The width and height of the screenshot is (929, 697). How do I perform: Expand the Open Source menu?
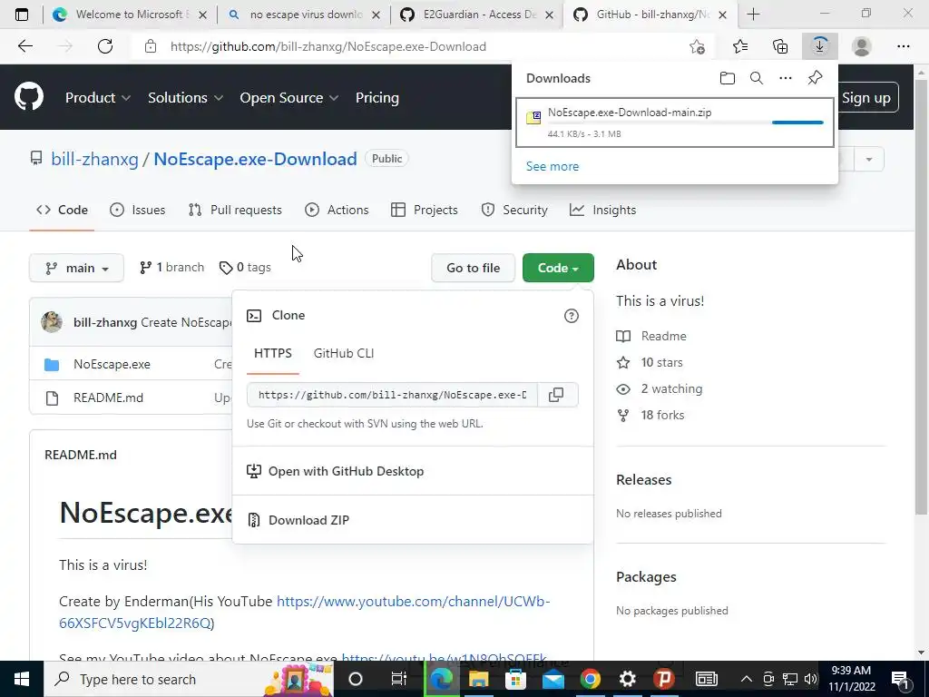tap(289, 98)
